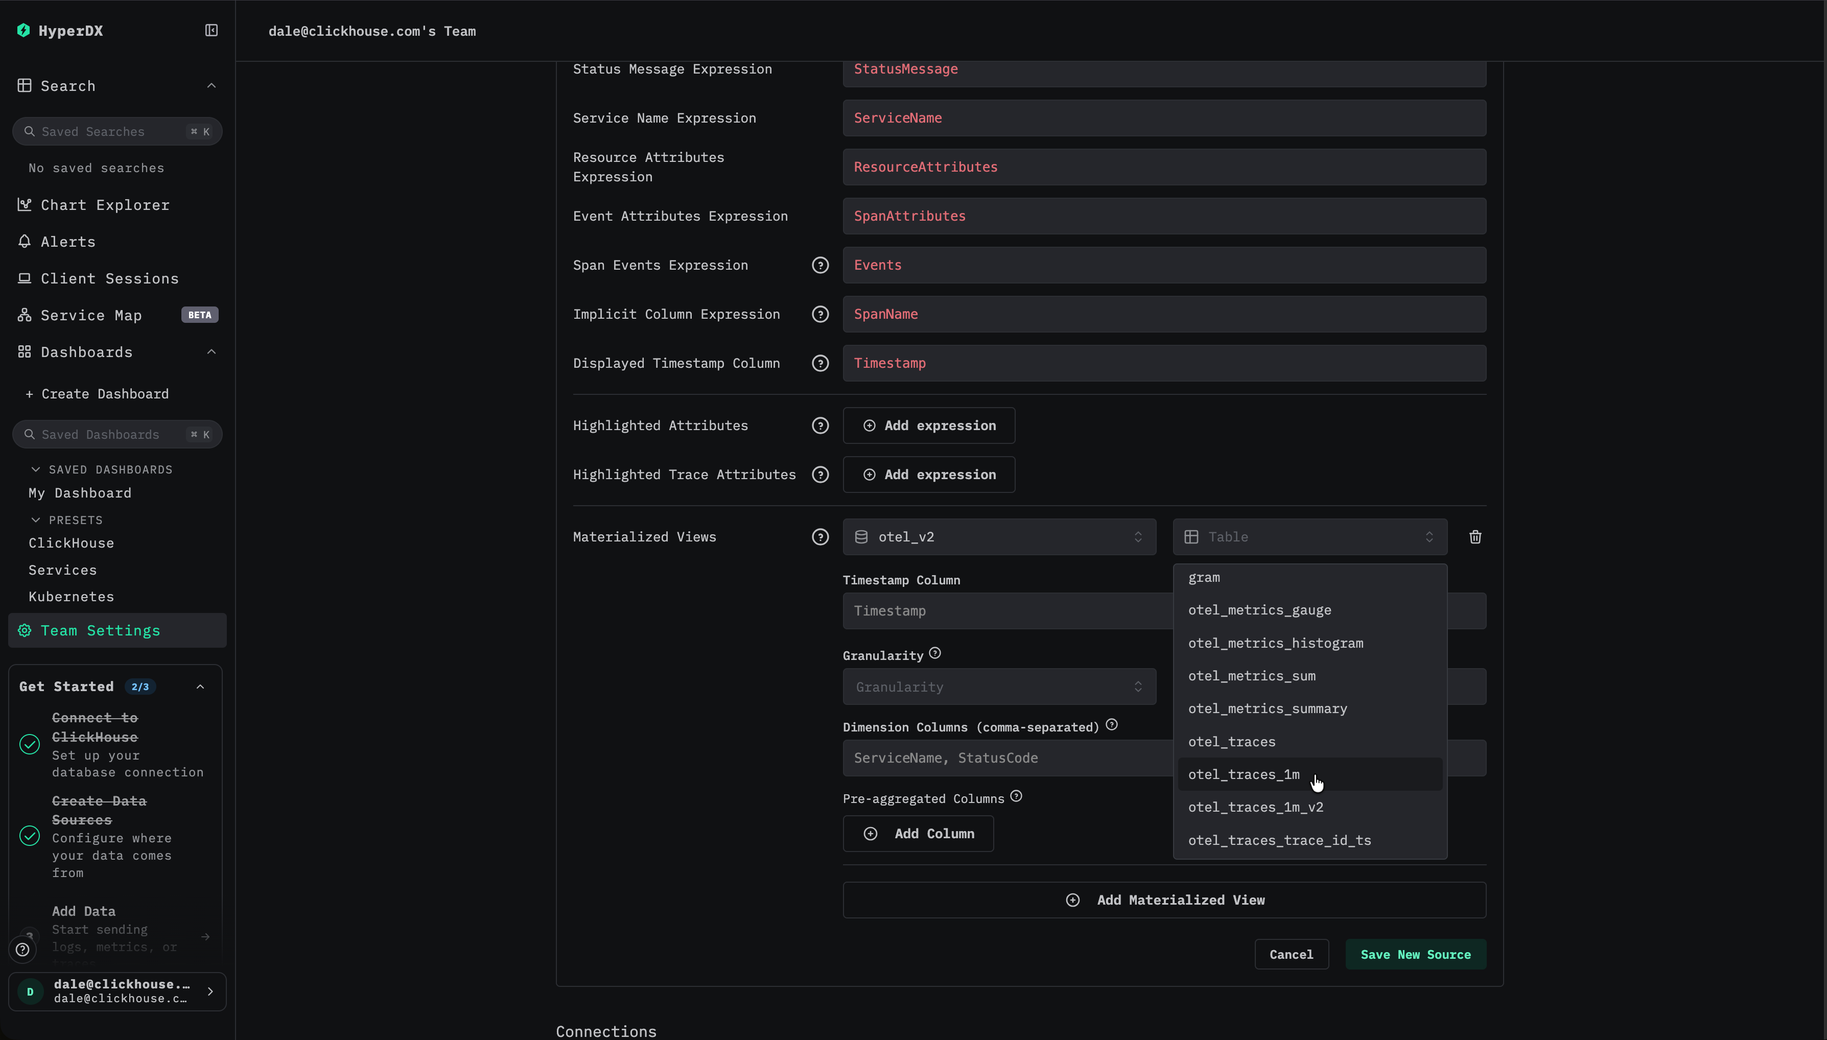Open the help icon for Highlighted Trace Attributes
Image resolution: width=1827 pixels, height=1040 pixels.
tap(820, 475)
